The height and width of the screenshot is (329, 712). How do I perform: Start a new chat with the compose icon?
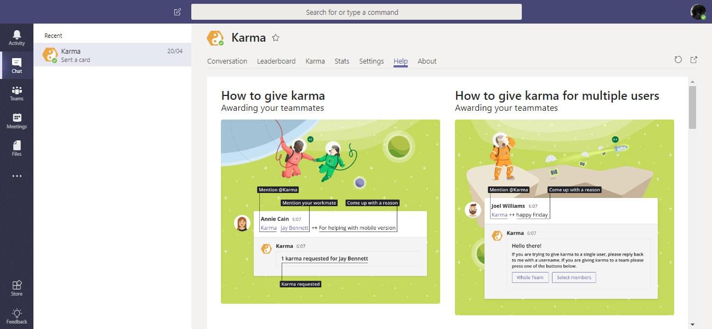[x=176, y=11]
